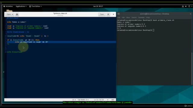Toggle the INS insert mode indicator
Image resolution: width=193 pixels, height=108 pixels.
click(x=113, y=100)
